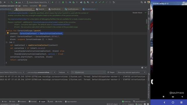Screen dimensions: 187x105
Task: Click the kotlinx breadcrumb item
Action: [25, 6]
